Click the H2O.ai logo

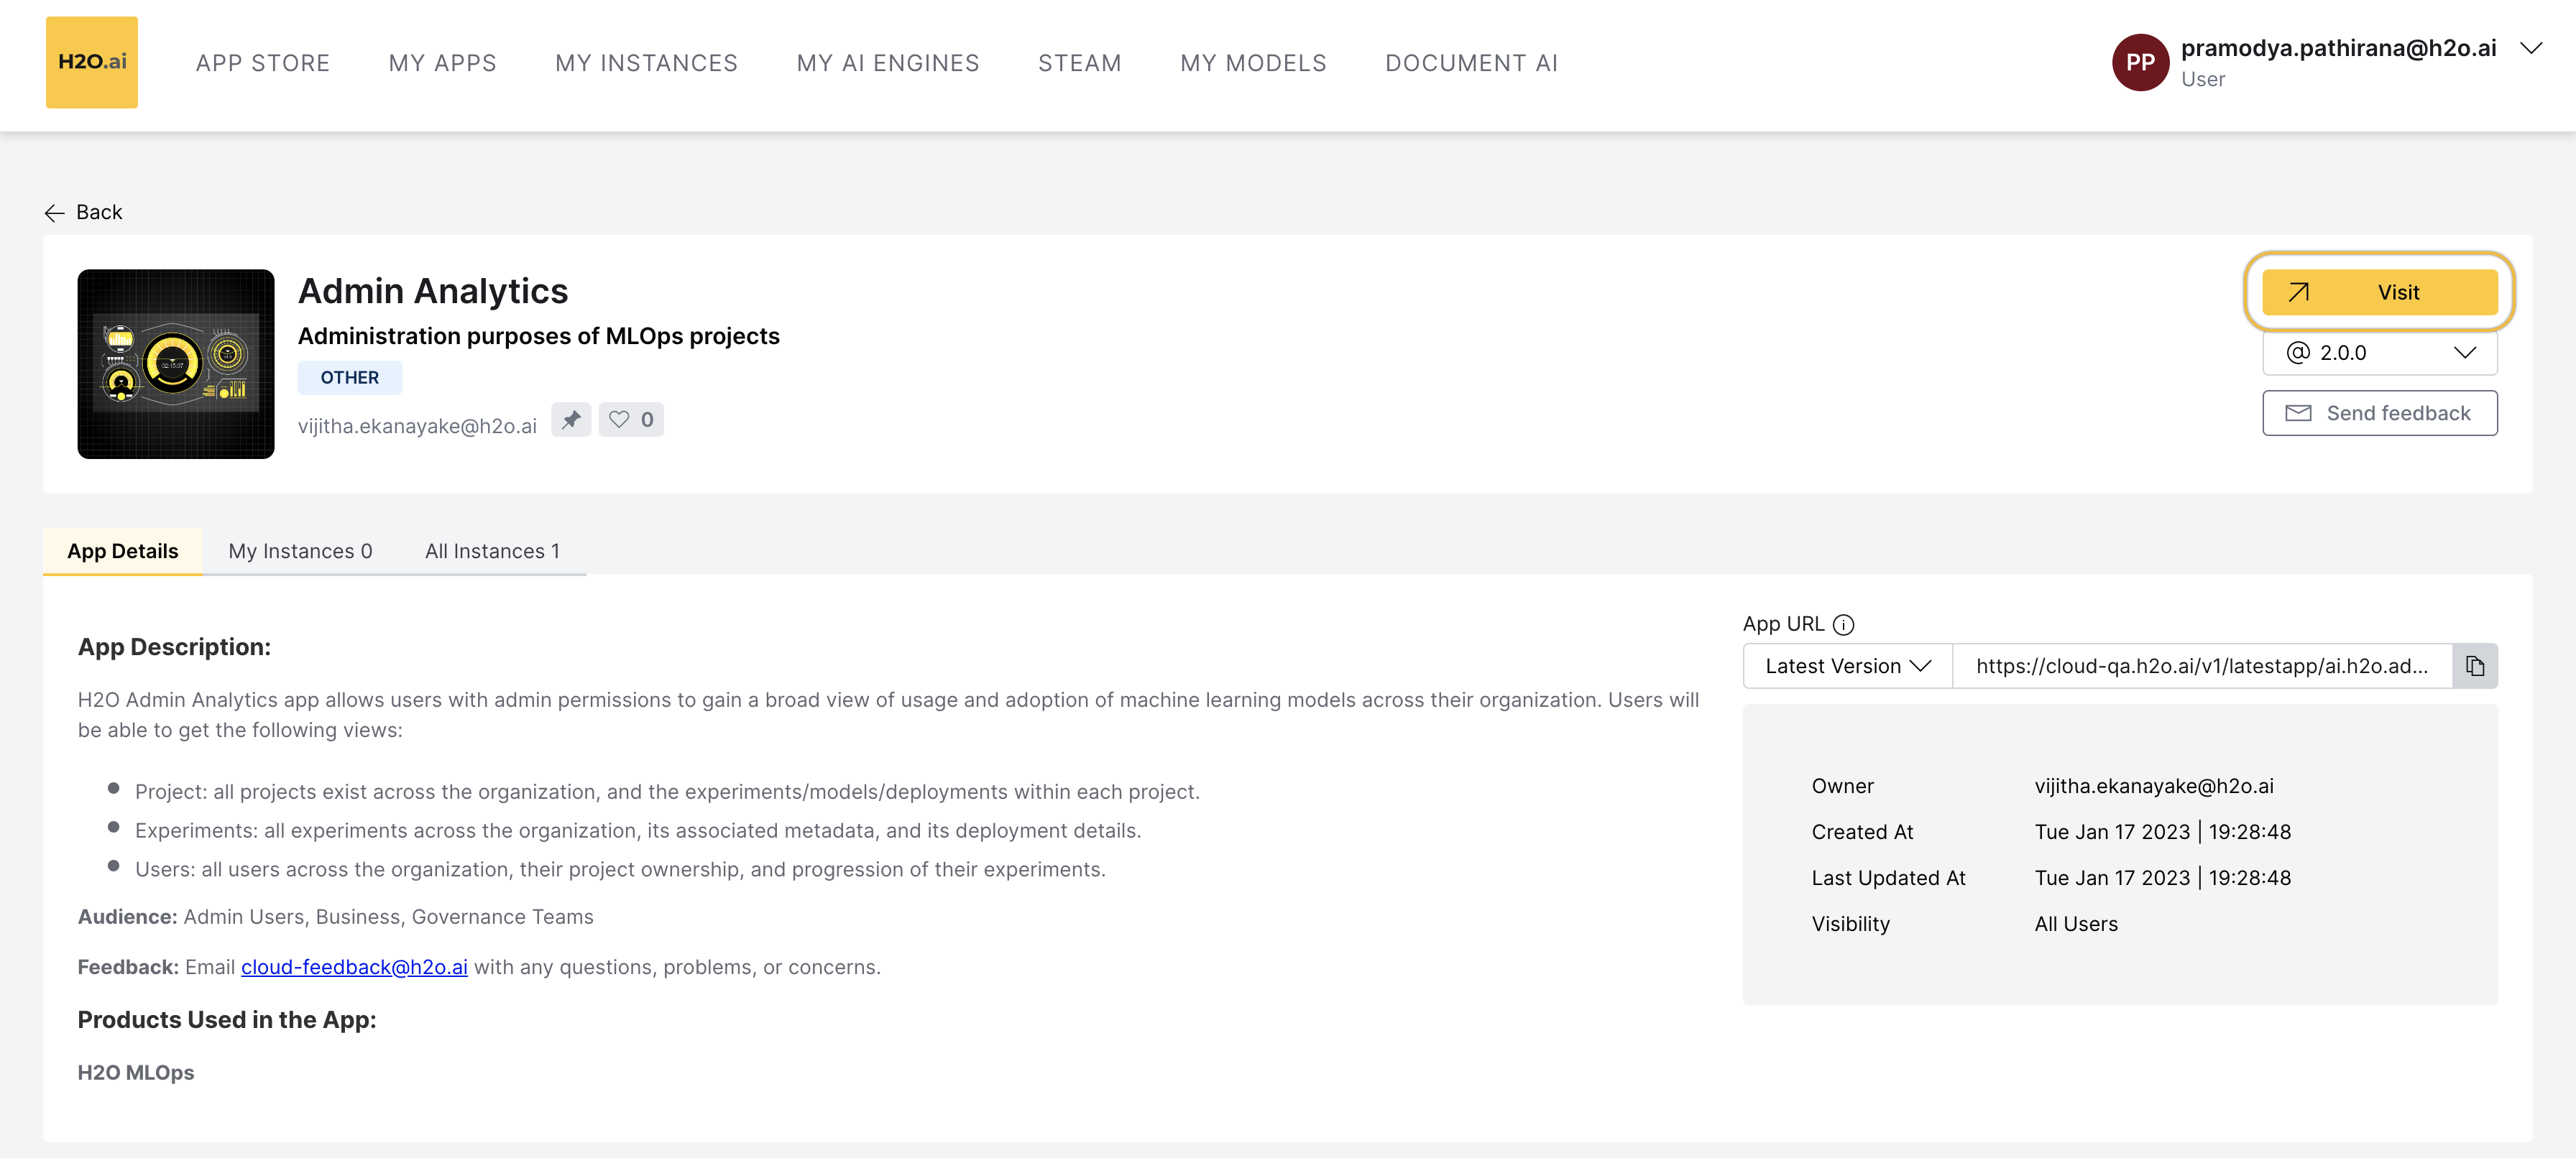91,62
